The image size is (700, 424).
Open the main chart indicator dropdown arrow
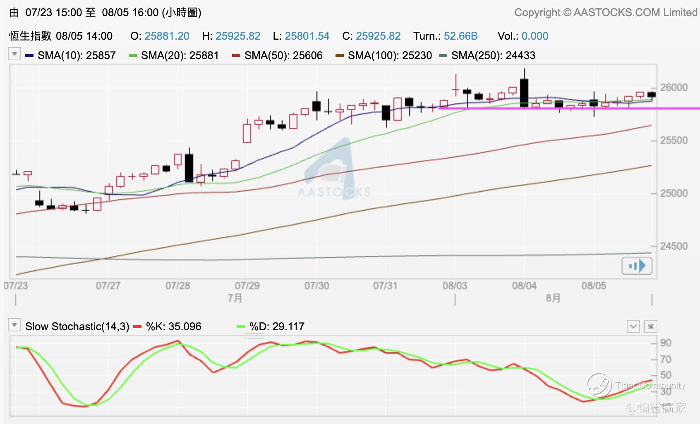click(14, 54)
